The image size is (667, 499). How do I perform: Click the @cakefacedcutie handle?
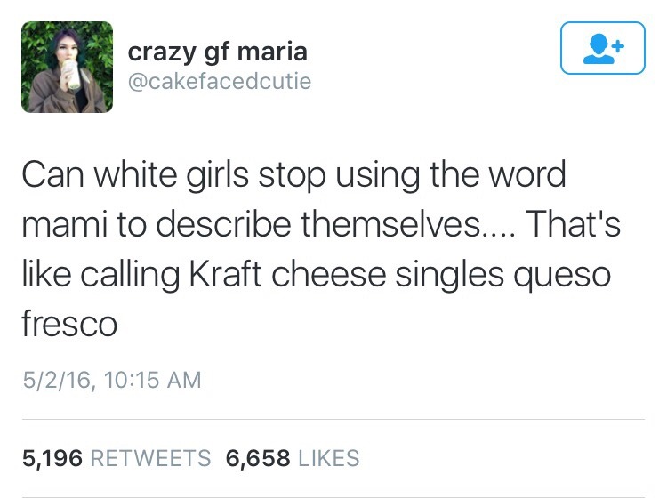click(x=220, y=81)
